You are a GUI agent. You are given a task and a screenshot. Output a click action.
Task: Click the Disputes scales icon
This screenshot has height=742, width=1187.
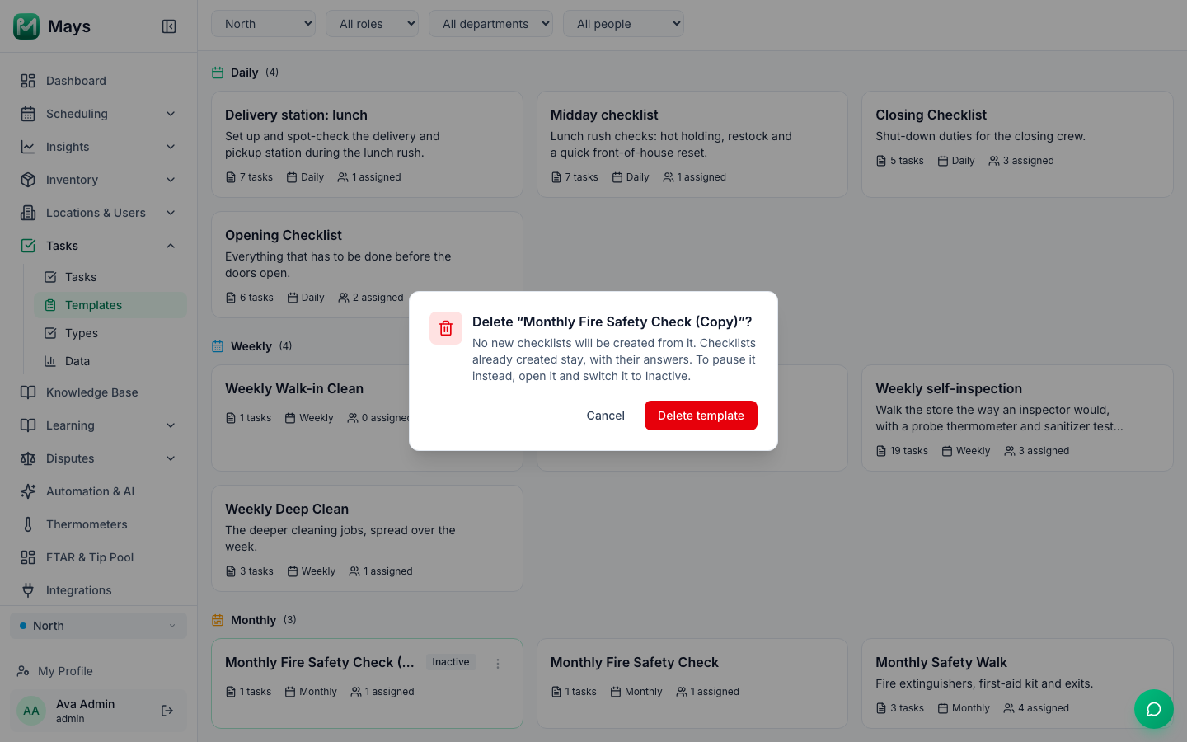tap(28, 458)
